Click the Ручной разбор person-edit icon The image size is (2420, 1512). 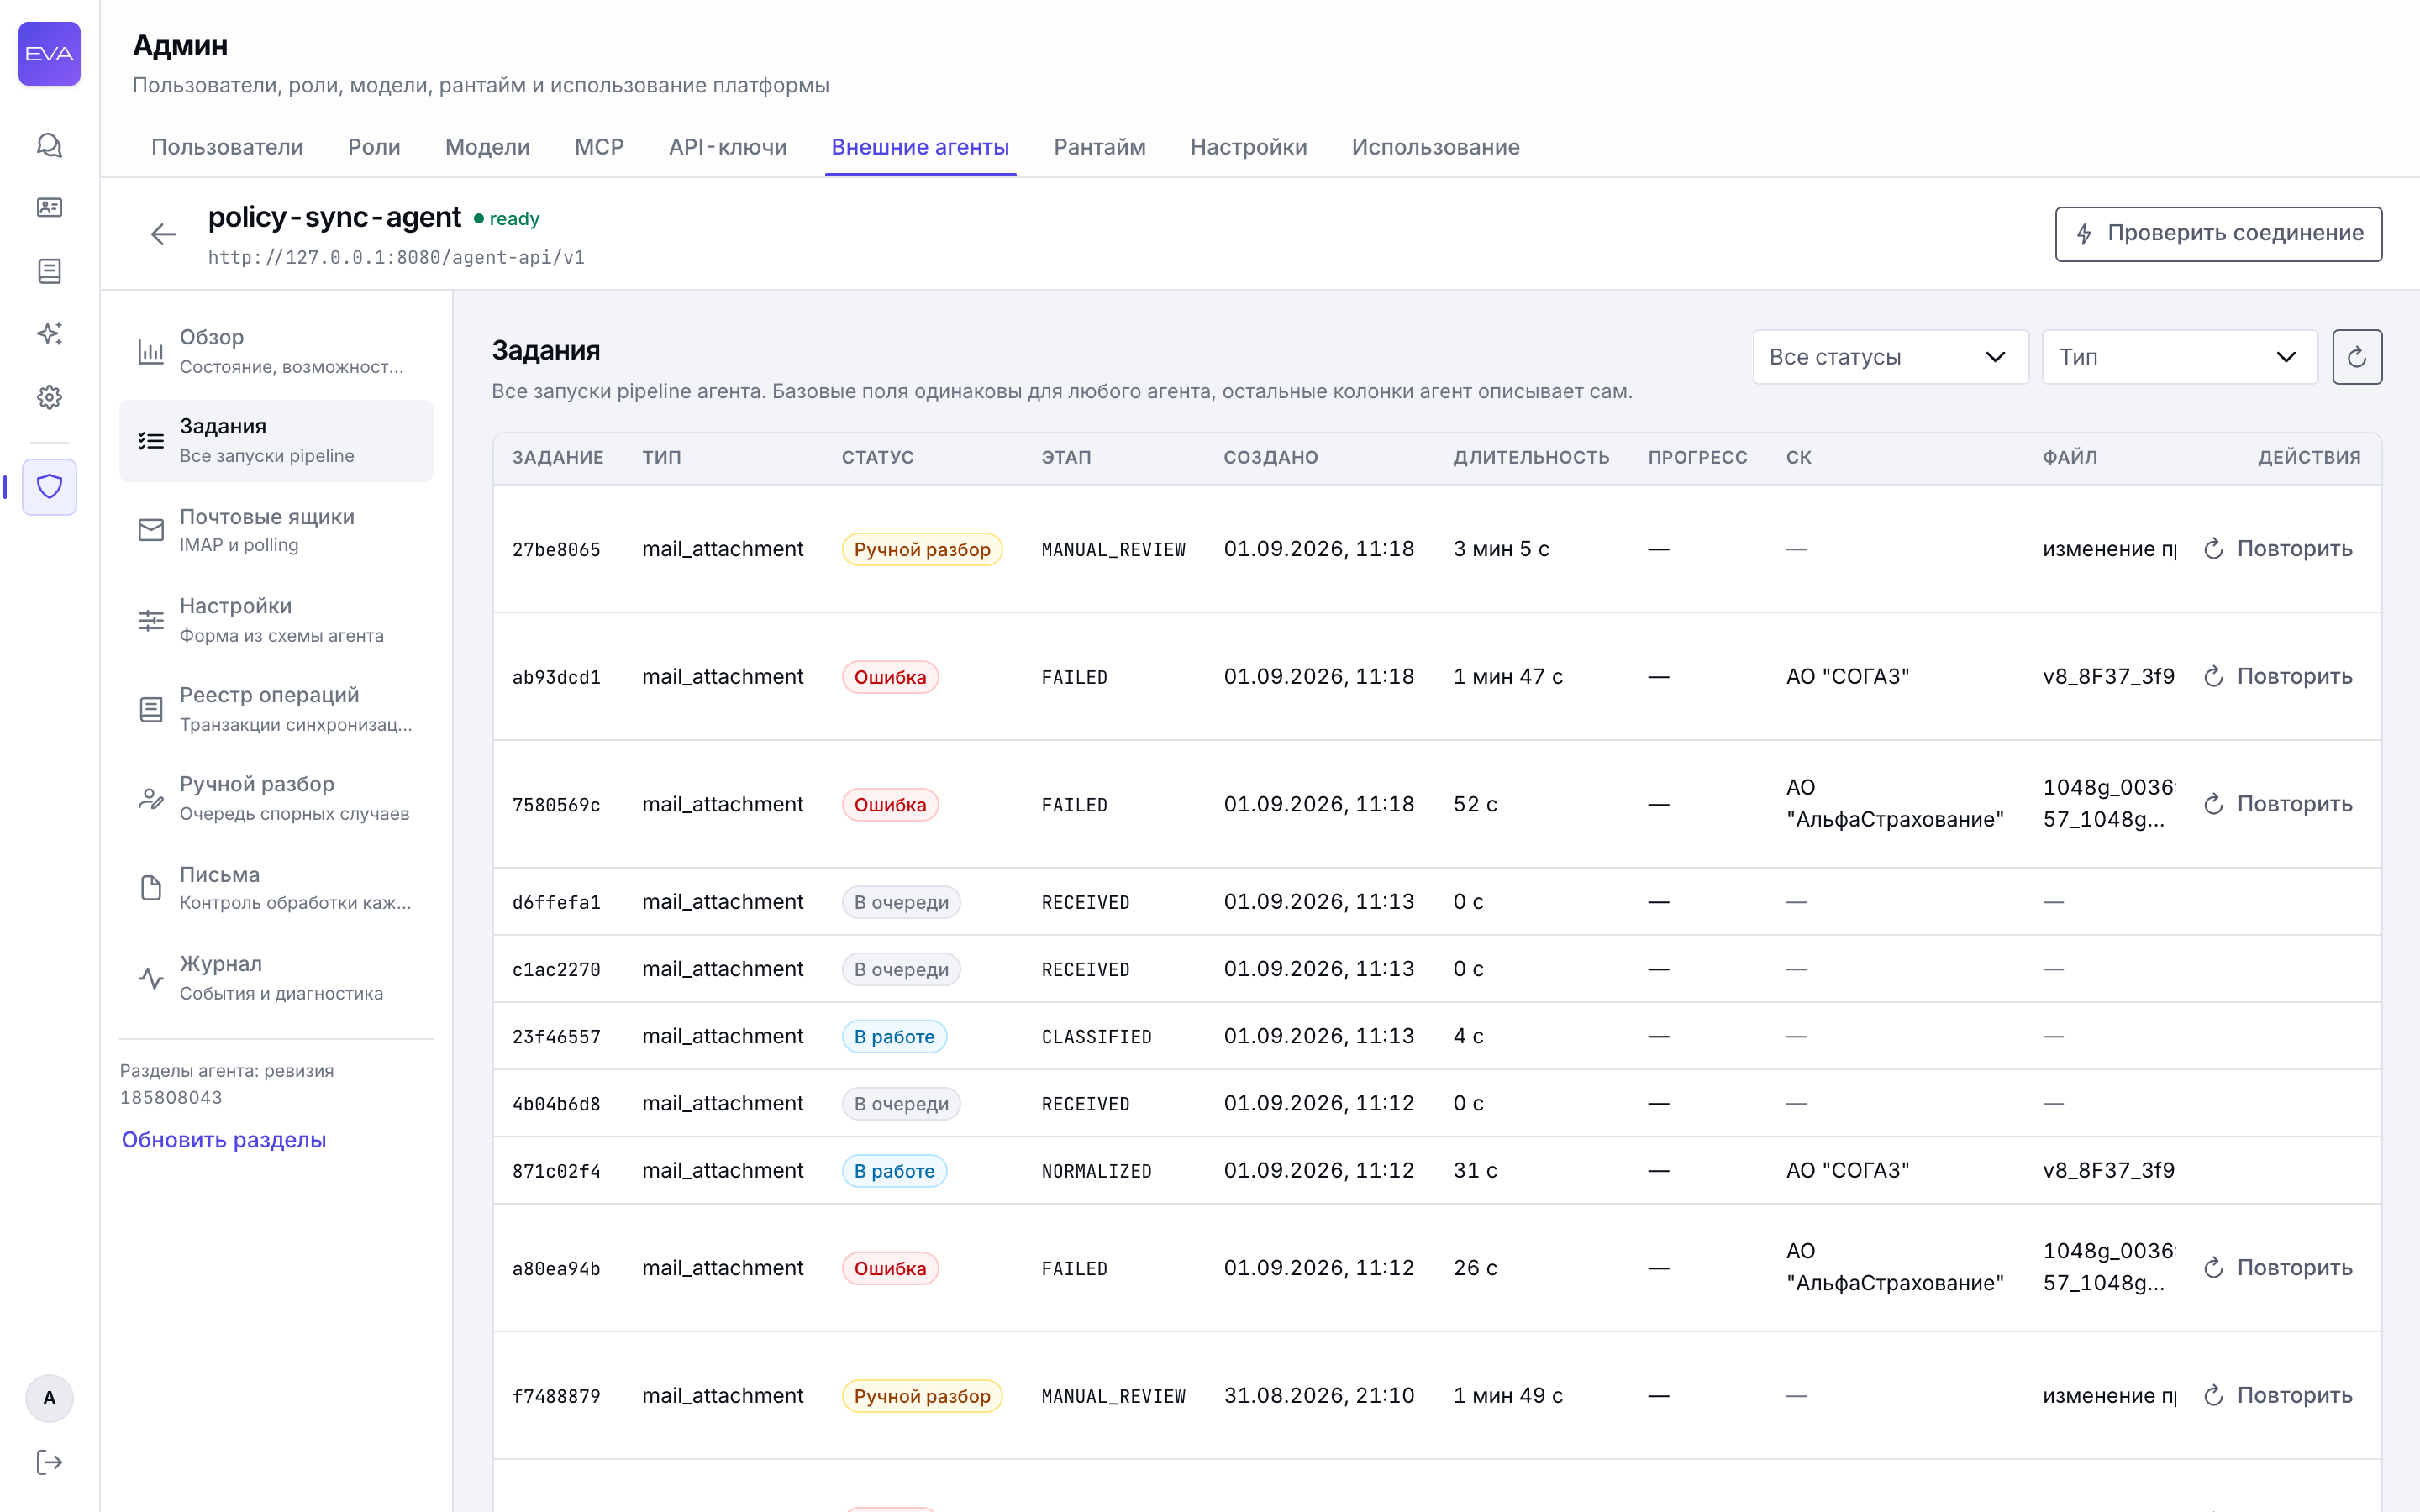(151, 798)
